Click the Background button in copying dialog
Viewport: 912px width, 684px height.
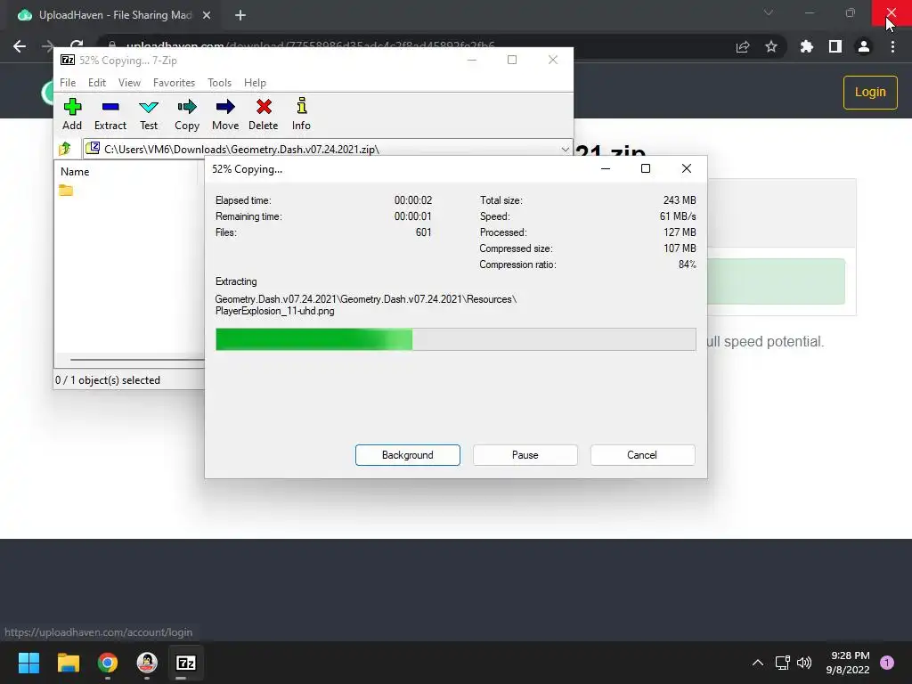(408, 455)
